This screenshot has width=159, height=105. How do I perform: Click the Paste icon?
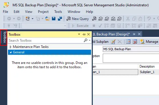click(x=140, y=19)
